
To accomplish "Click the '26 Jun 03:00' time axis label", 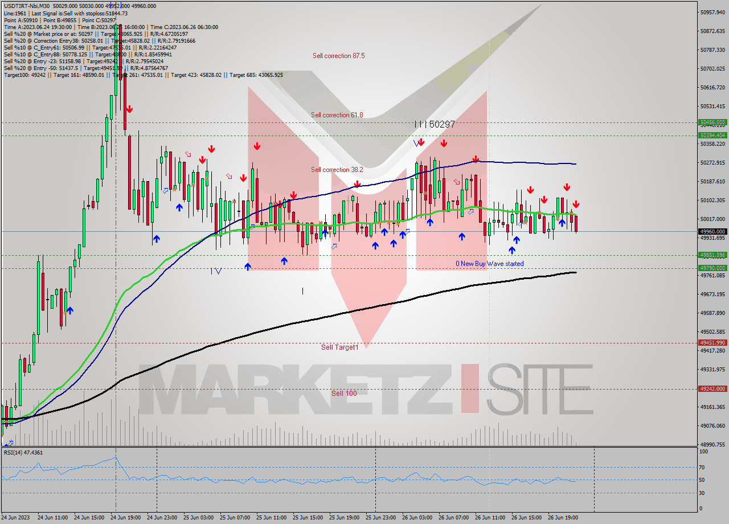I will pyautogui.click(x=416, y=518).
